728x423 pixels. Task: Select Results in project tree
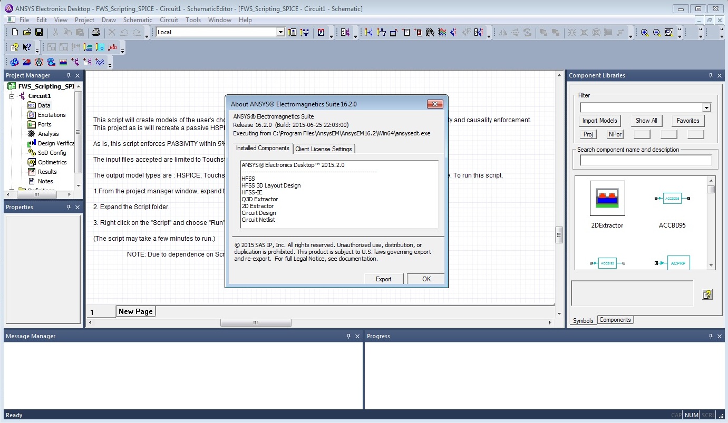tap(47, 172)
